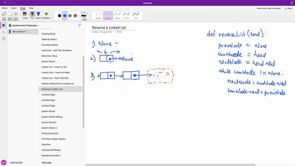Pick the green ink colour

pos(70,16)
